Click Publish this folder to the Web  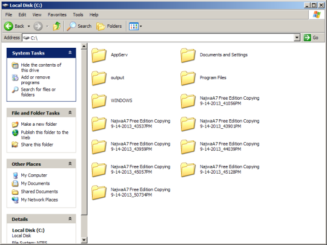coord(45,135)
